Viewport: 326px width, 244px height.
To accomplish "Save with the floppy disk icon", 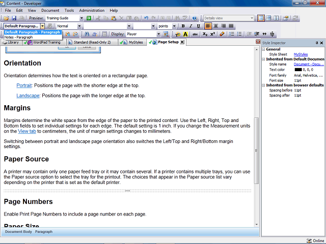I will click(x=14, y=18).
